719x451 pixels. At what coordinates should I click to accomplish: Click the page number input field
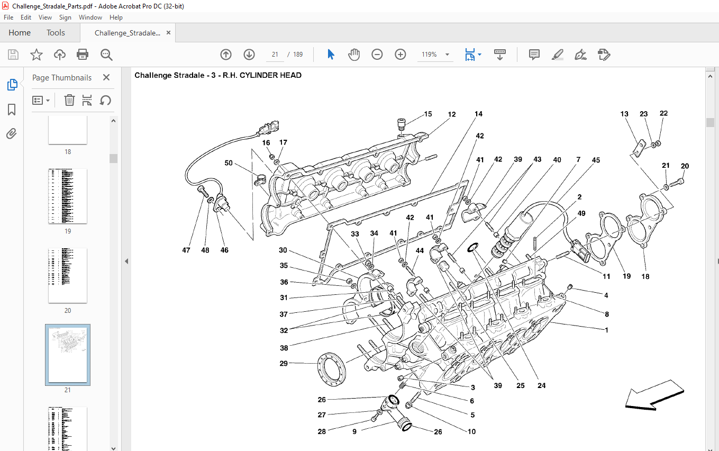[x=275, y=55]
